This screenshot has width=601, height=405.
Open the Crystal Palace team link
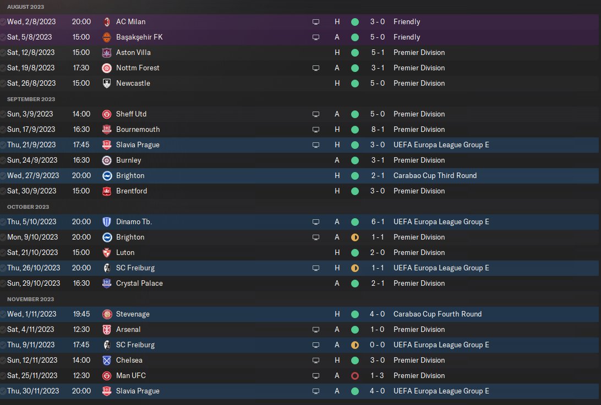click(x=140, y=283)
